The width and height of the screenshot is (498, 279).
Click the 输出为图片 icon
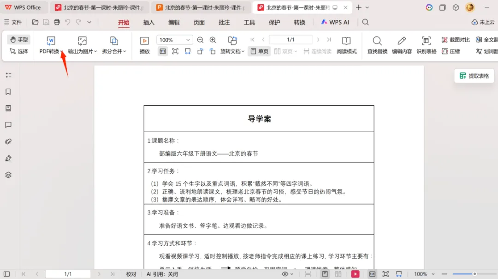tap(82, 41)
